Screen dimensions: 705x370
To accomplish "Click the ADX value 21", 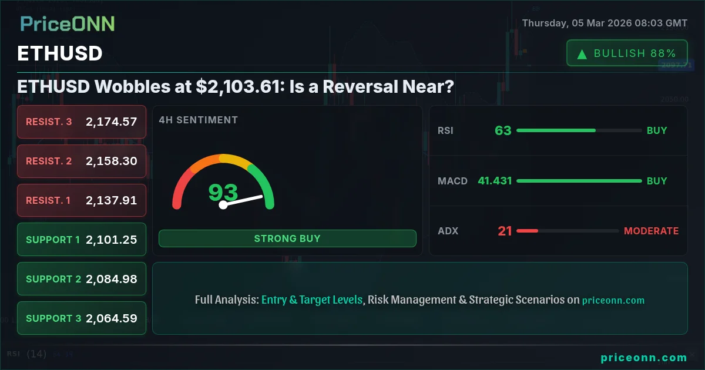I will pos(505,231).
